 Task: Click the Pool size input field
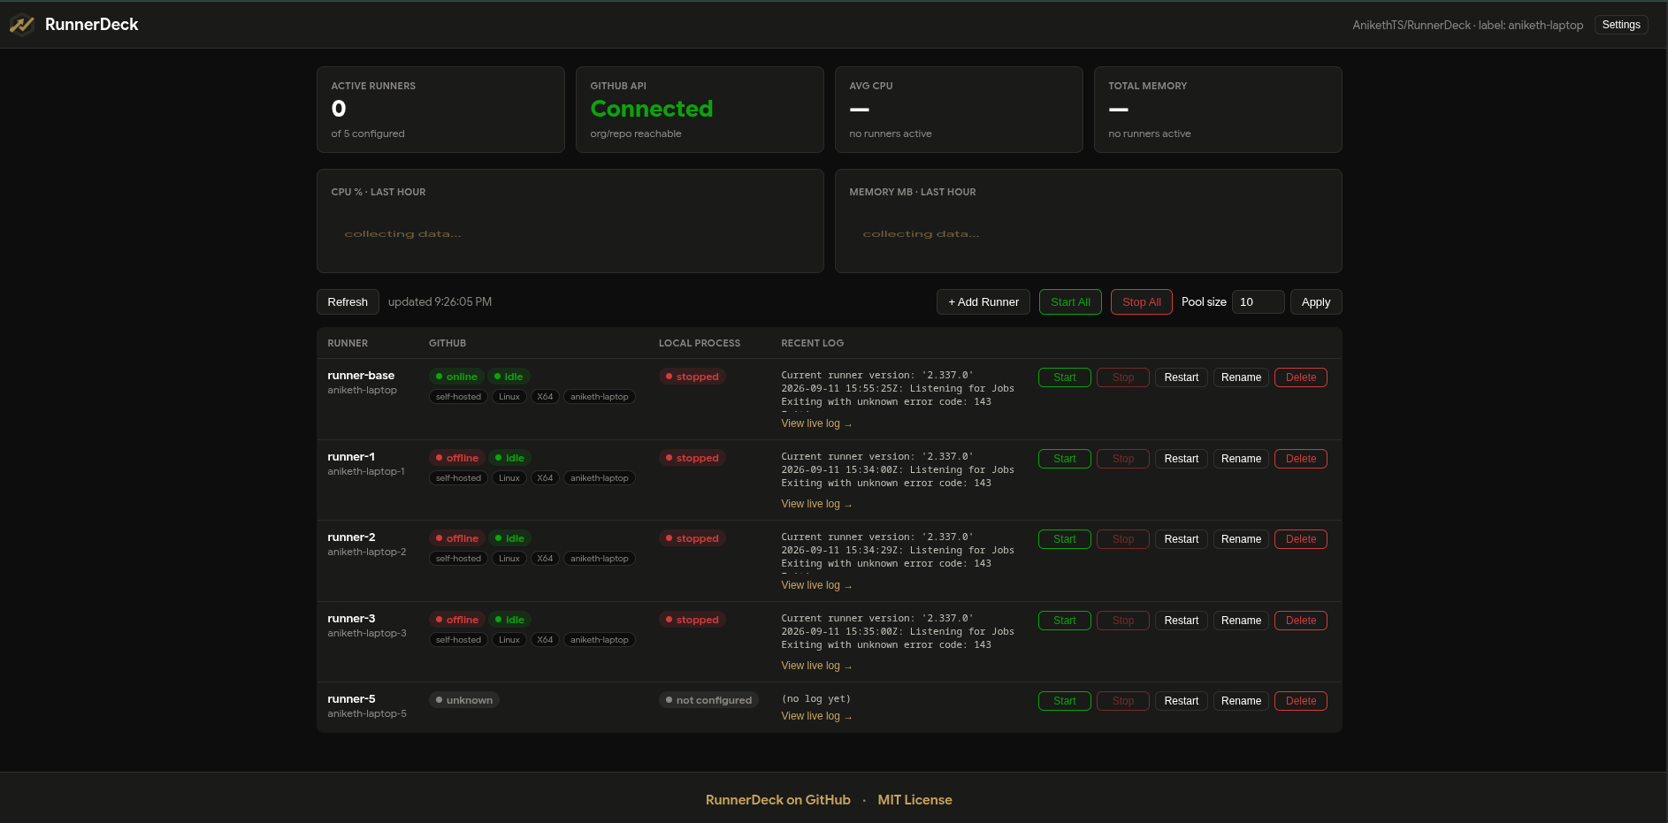[x=1259, y=301]
